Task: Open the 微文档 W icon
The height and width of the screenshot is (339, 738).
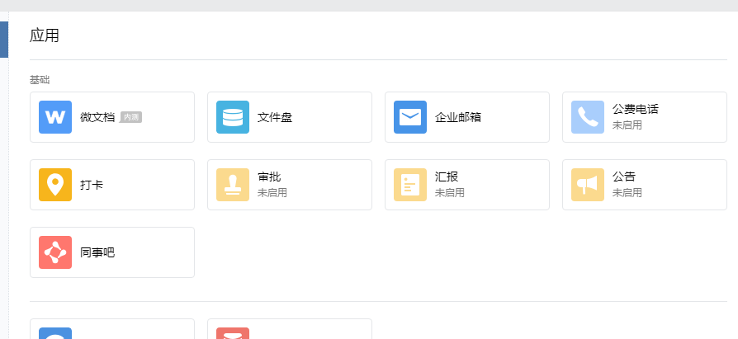Action: click(55, 117)
